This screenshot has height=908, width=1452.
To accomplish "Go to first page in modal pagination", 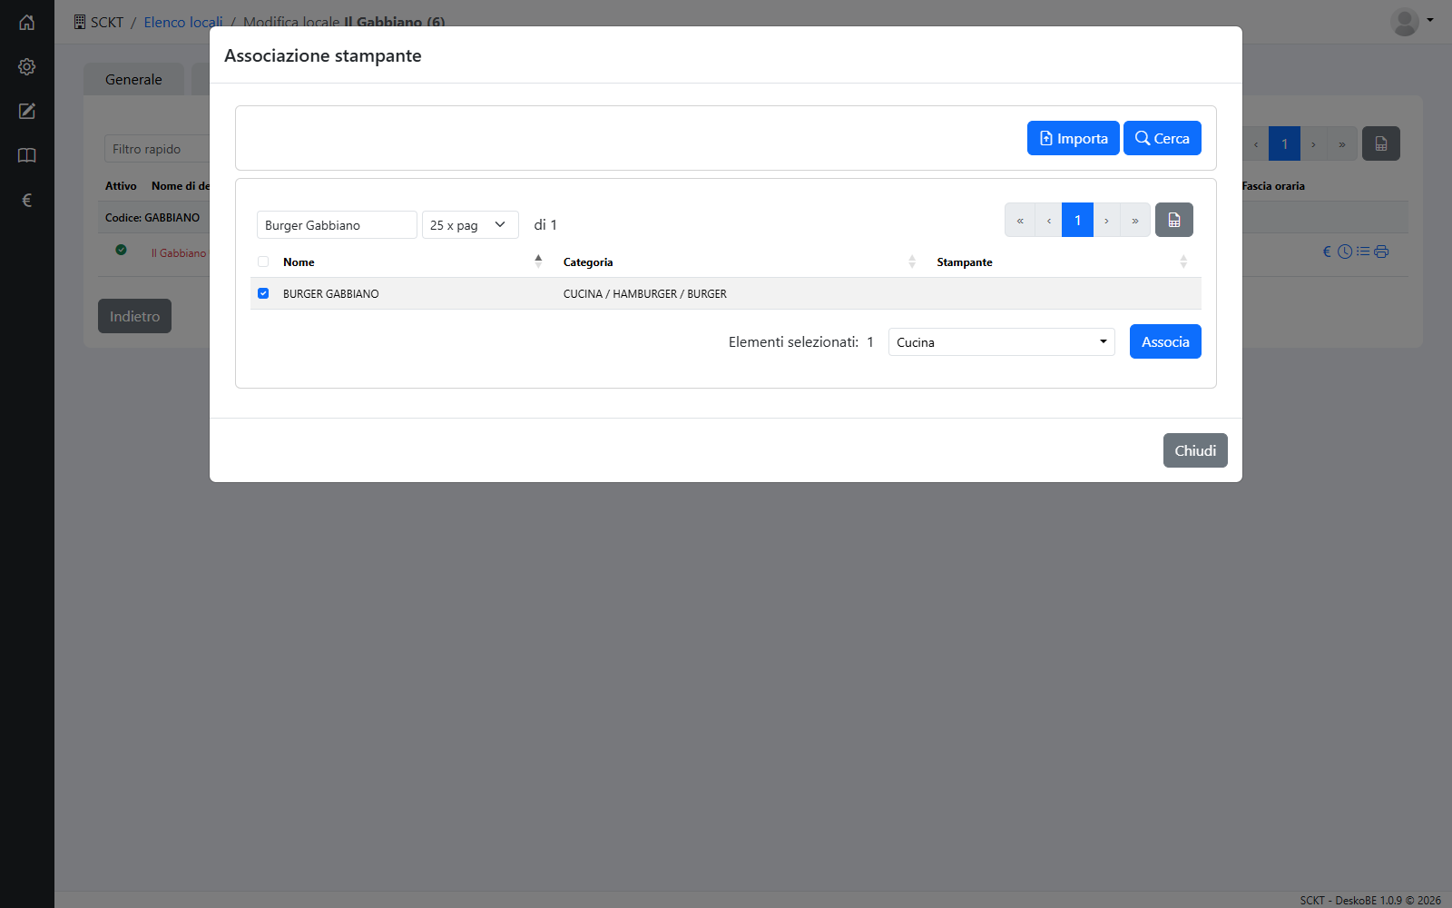I will click(x=1020, y=220).
